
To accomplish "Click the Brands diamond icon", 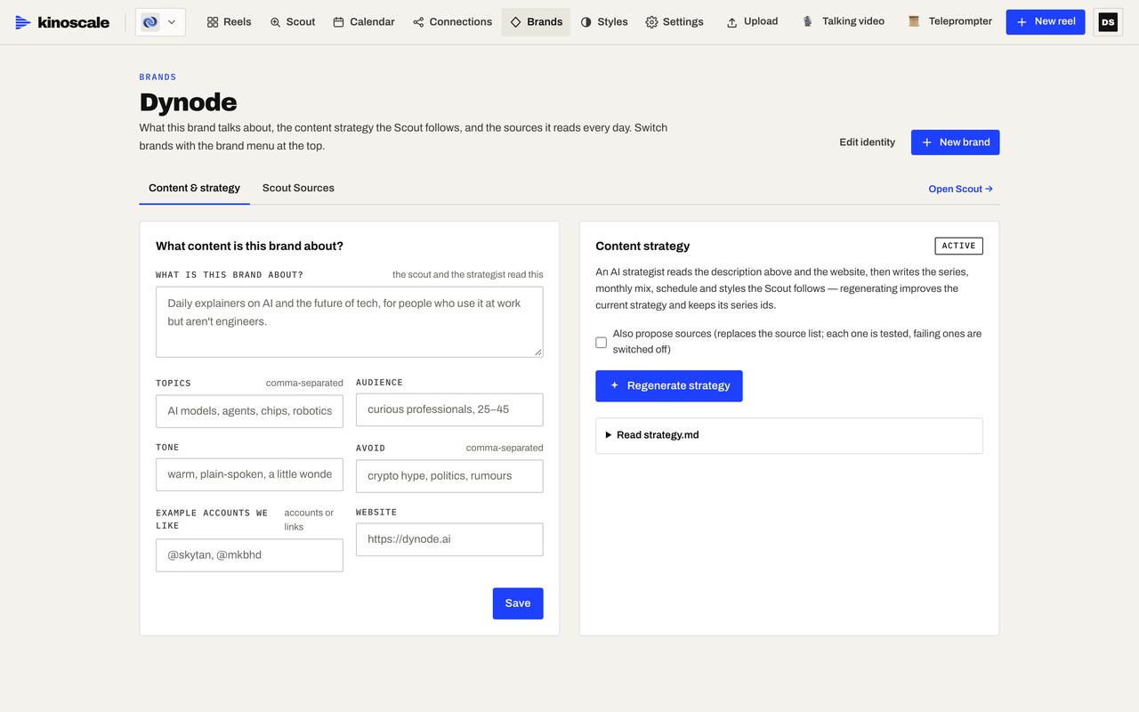I will pos(515,22).
